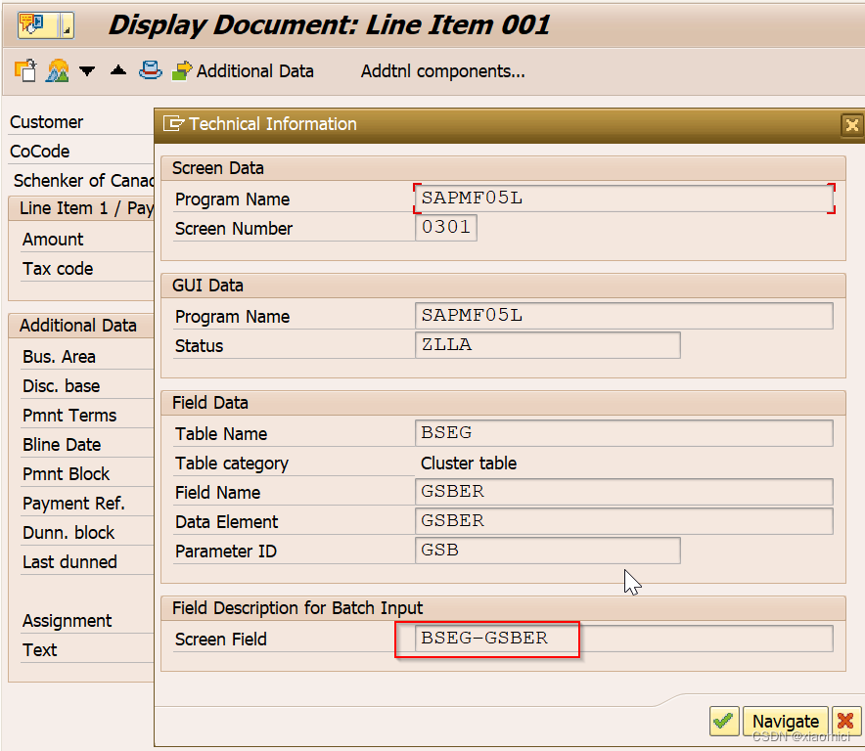
Task: Click the 'Bus. Area' label
Action: tap(59, 357)
